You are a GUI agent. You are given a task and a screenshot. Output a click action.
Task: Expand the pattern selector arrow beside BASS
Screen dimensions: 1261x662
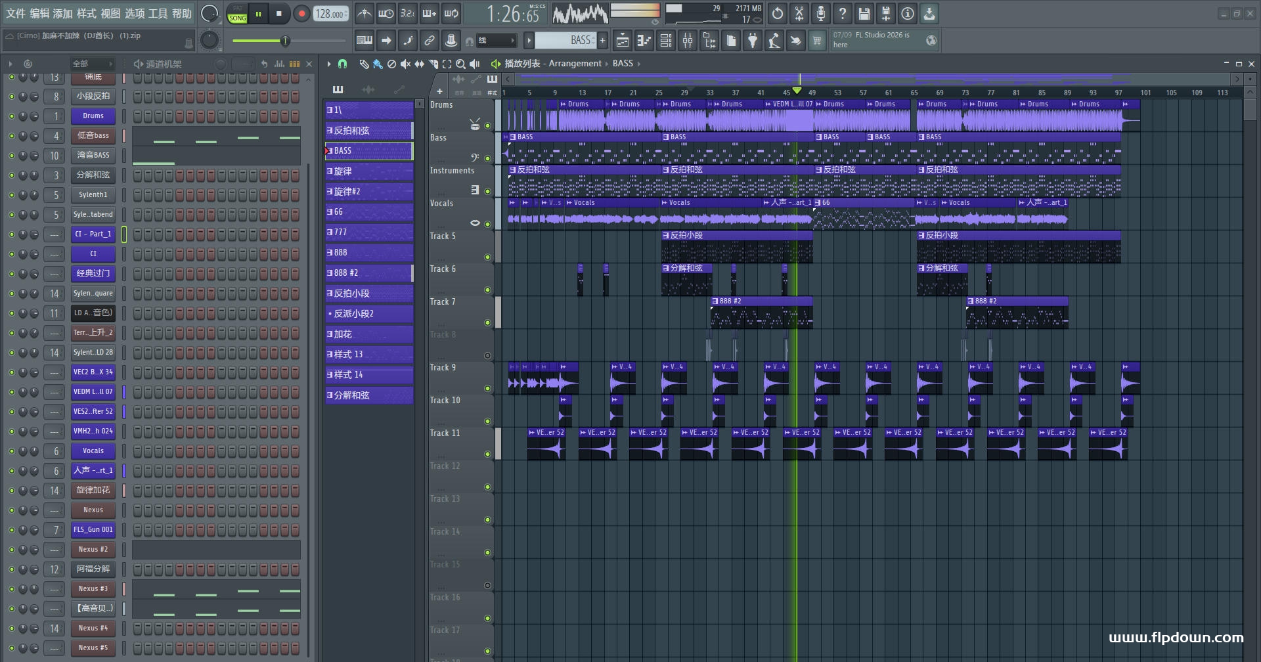529,41
